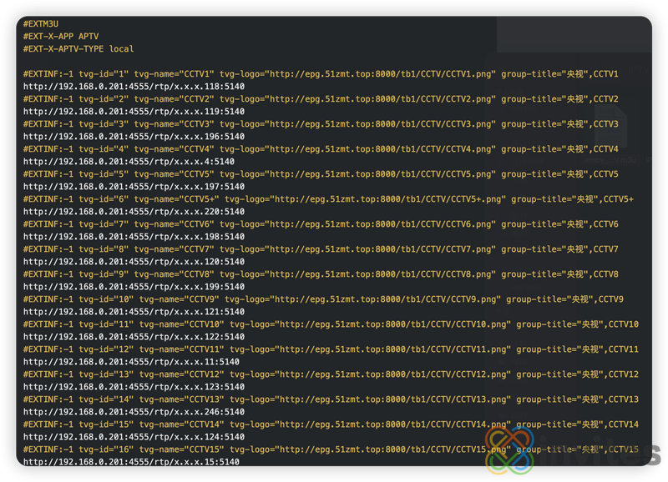The width and height of the screenshot is (668, 482).
Task: Click the stream URL ending in x.x.x.124:5140
Action: (134, 437)
